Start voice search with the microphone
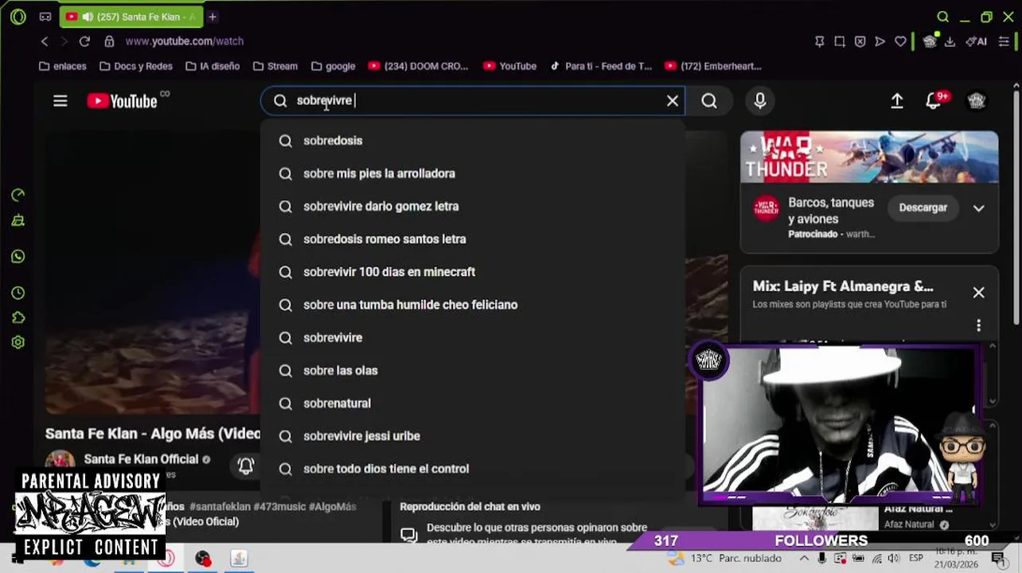 760,101
